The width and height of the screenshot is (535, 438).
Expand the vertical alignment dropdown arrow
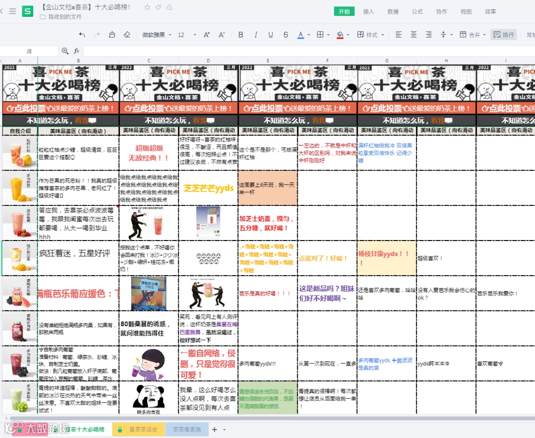(451, 35)
